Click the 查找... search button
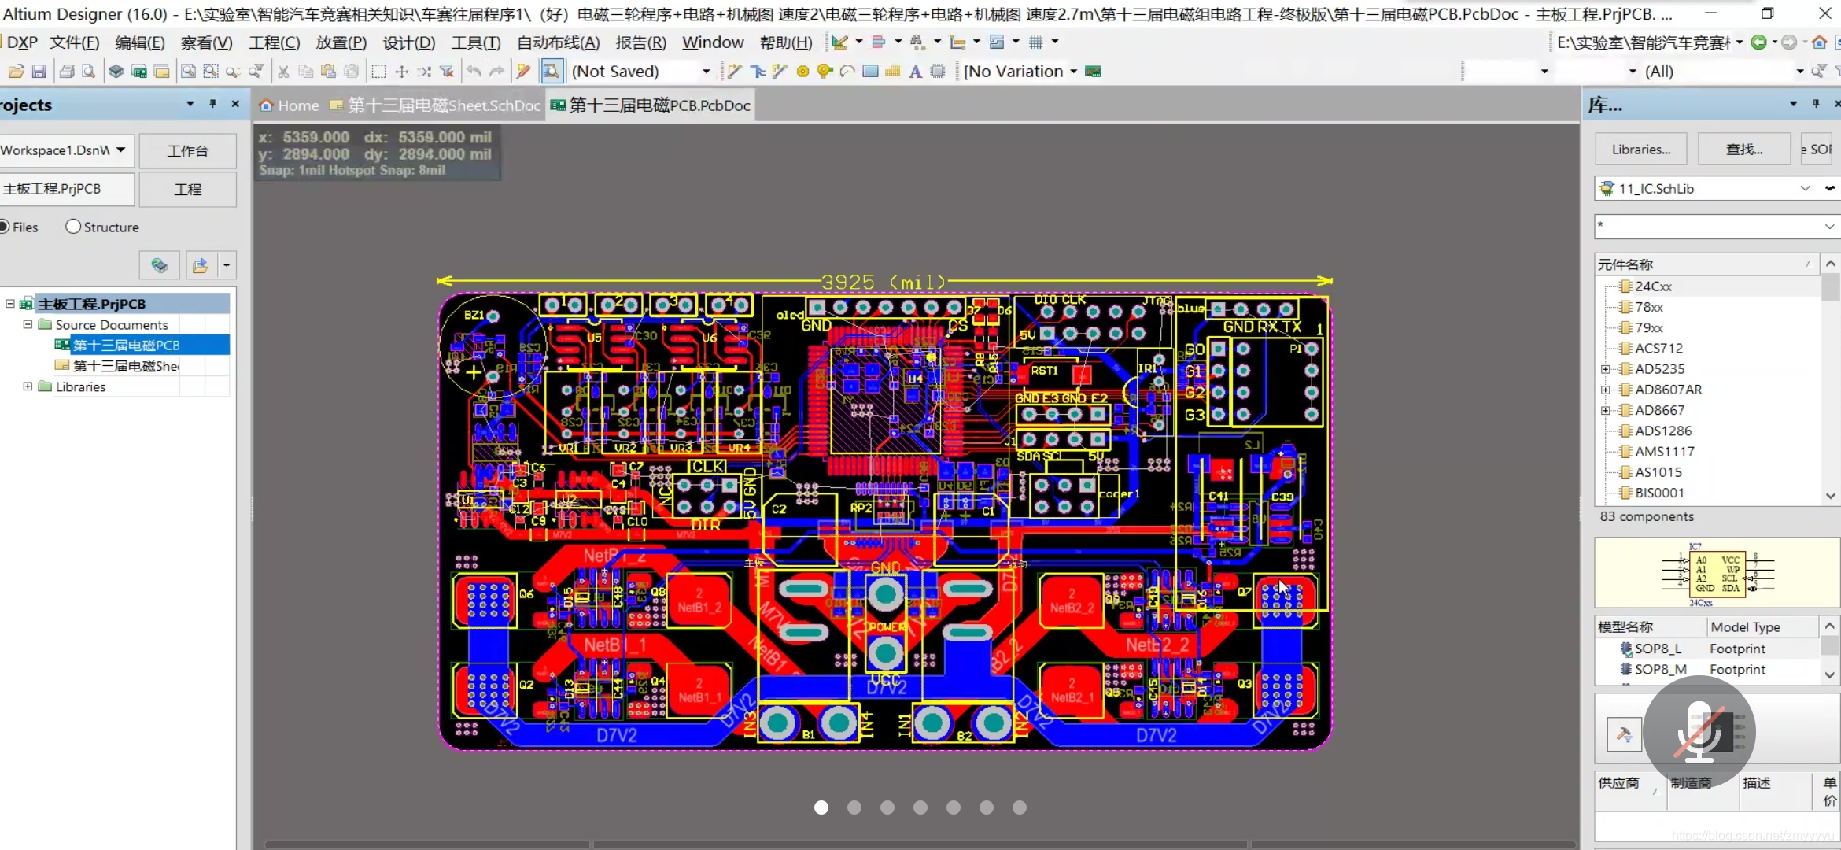This screenshot has height=850, width=1841. [1744, 150]
